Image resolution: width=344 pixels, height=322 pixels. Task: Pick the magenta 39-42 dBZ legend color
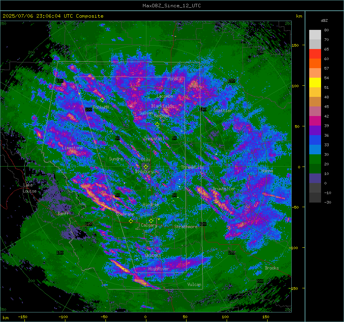[315, 121]
